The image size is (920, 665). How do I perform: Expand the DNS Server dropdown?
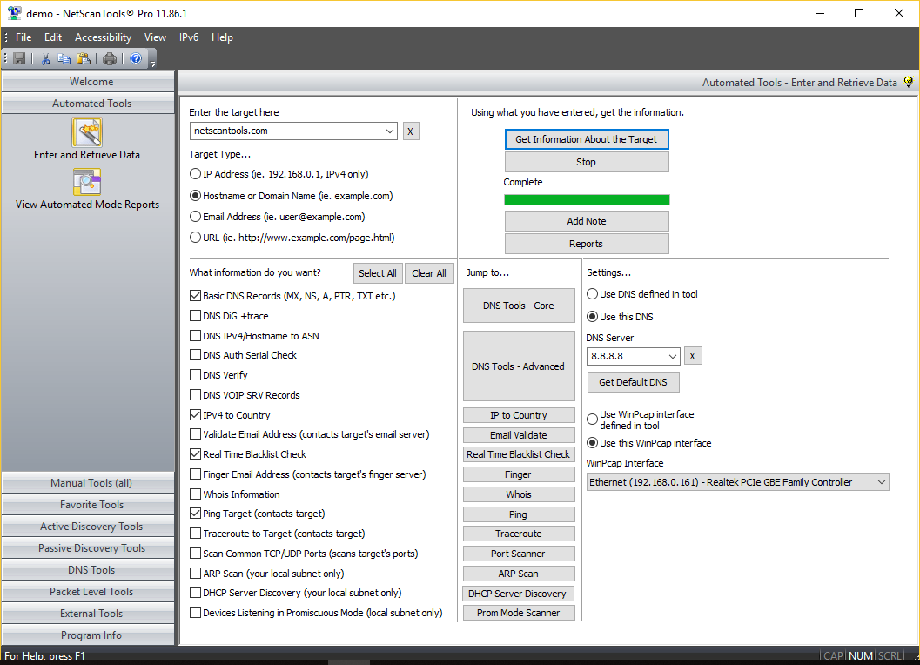(673, 356)
